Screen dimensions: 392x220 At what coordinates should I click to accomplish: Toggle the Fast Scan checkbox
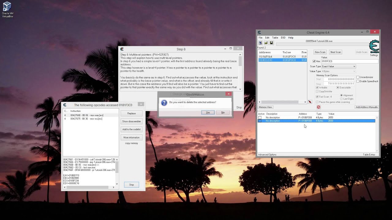tap(317, 97)
